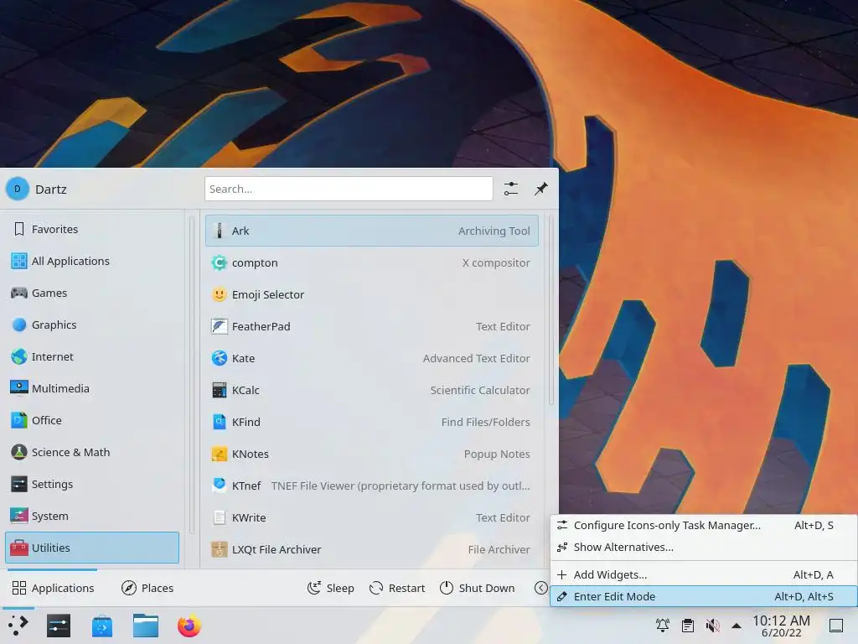Open notifications bell in system tray
This screenshot has height=644, width=858.
tap(663, 625)
